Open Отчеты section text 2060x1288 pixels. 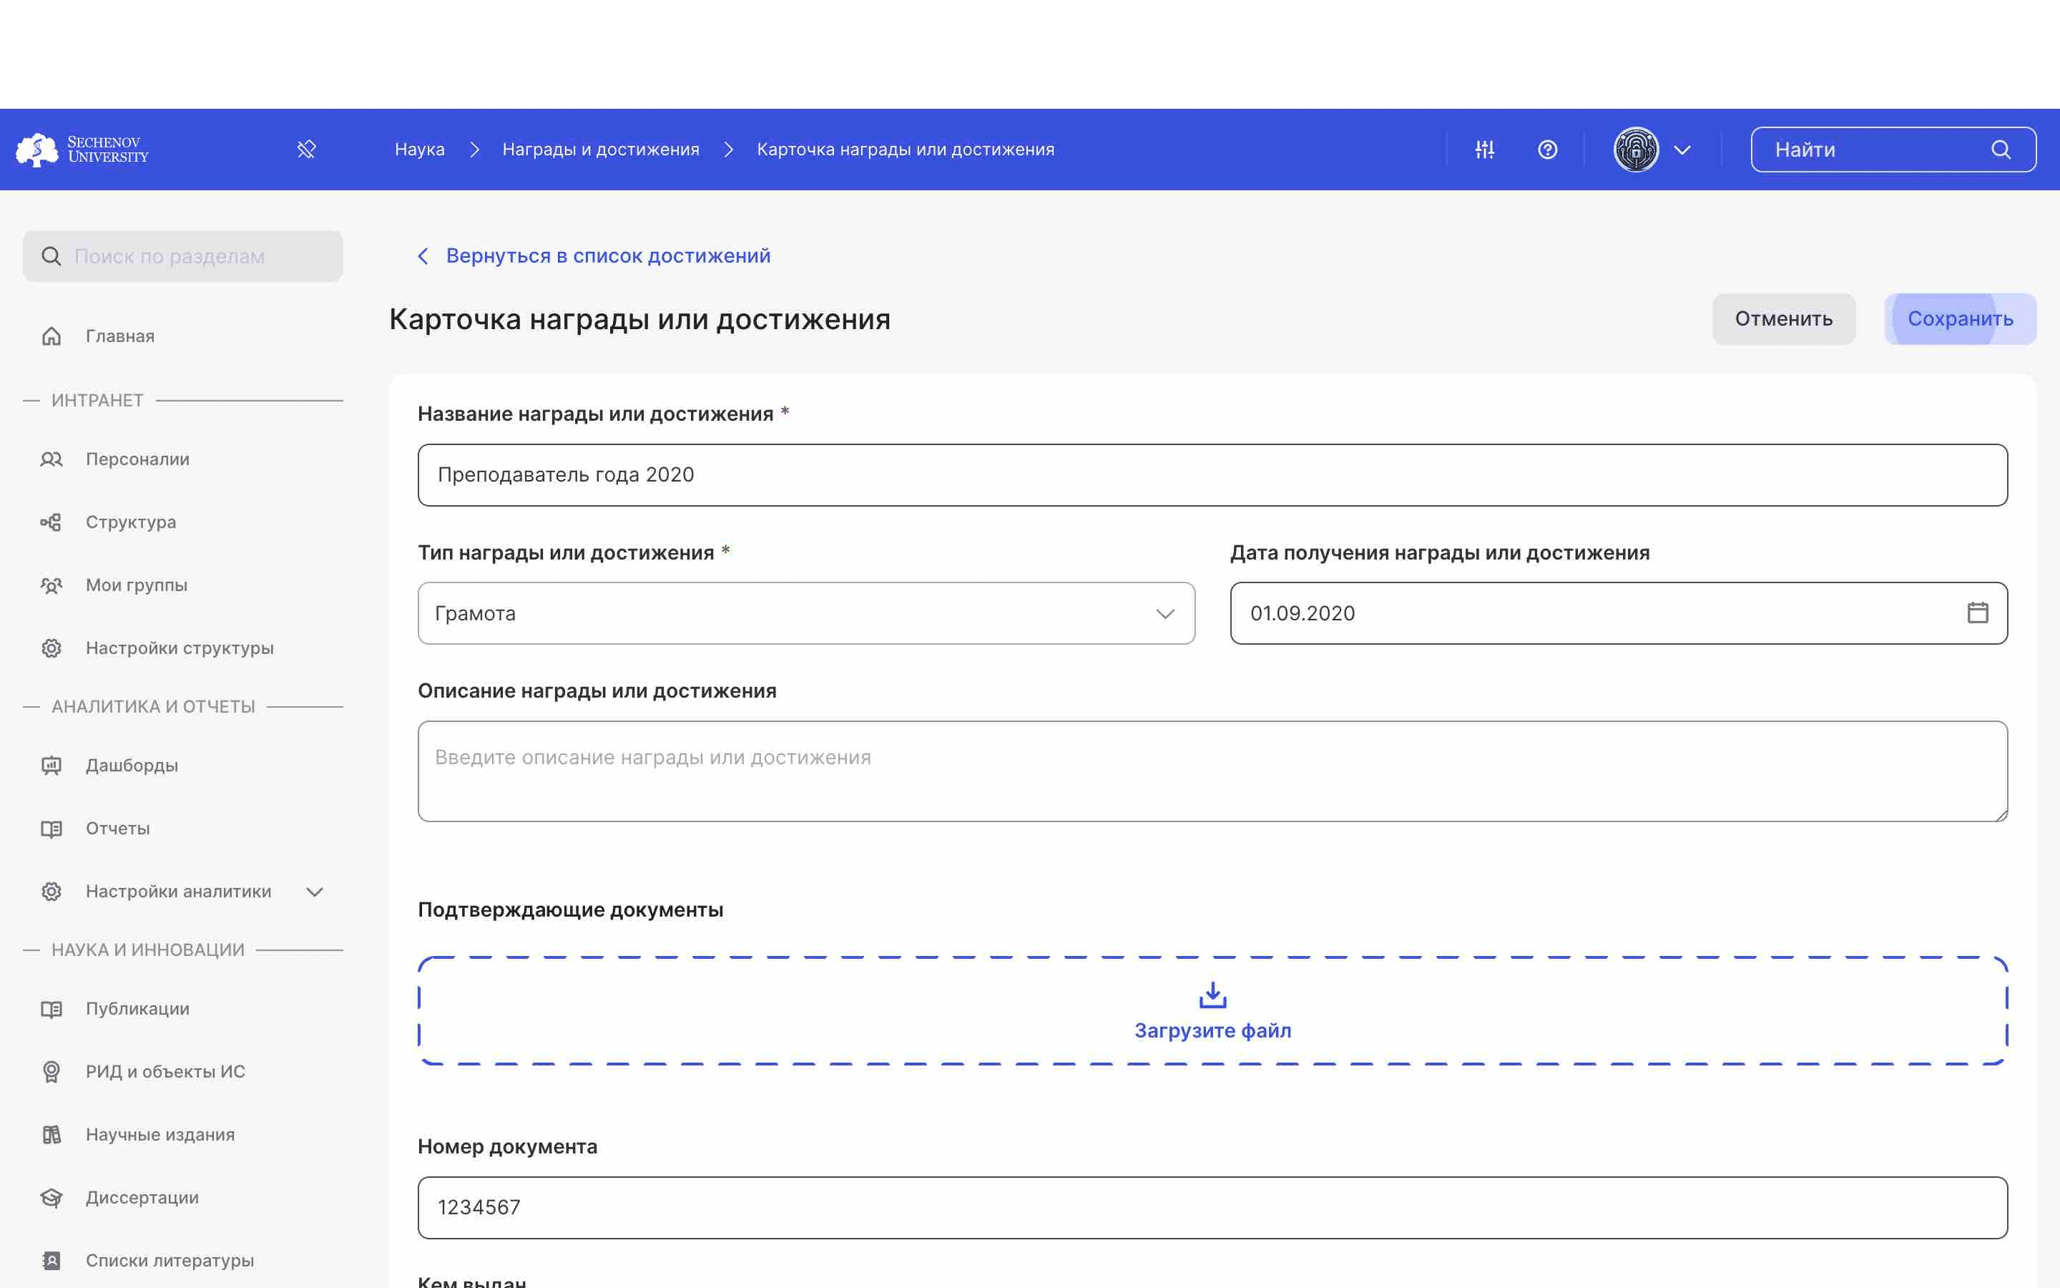coord(117,829)
